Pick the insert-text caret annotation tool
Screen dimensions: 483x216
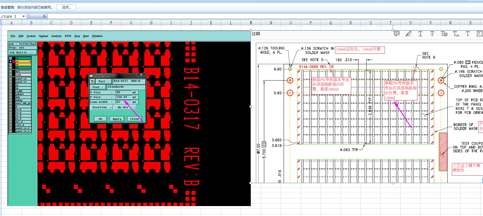click(456, 34)
